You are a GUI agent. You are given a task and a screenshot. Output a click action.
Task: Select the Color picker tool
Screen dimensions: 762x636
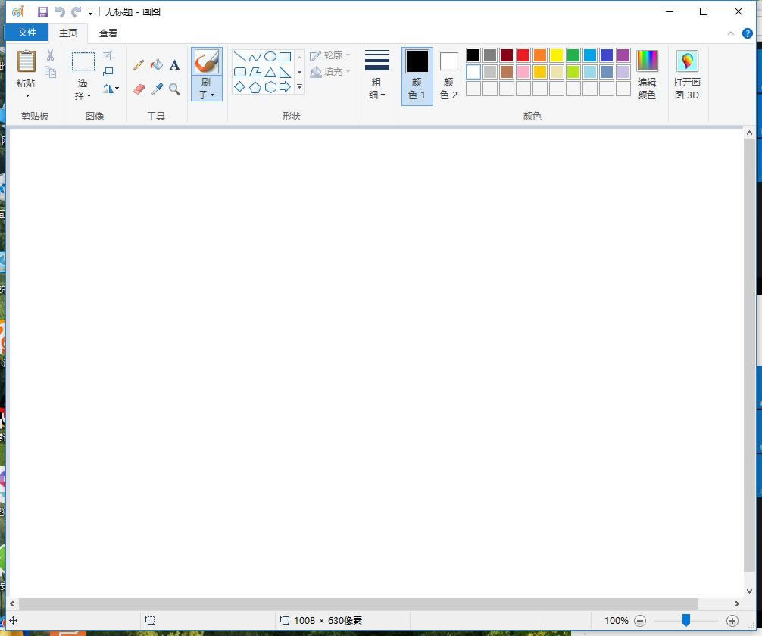[x=156, y=87]
